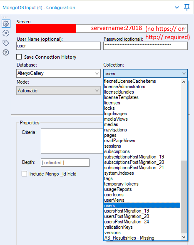Open the Annotation tag icon in sidebar
This screenshot has width=194, height=245.
click(6, 43)
